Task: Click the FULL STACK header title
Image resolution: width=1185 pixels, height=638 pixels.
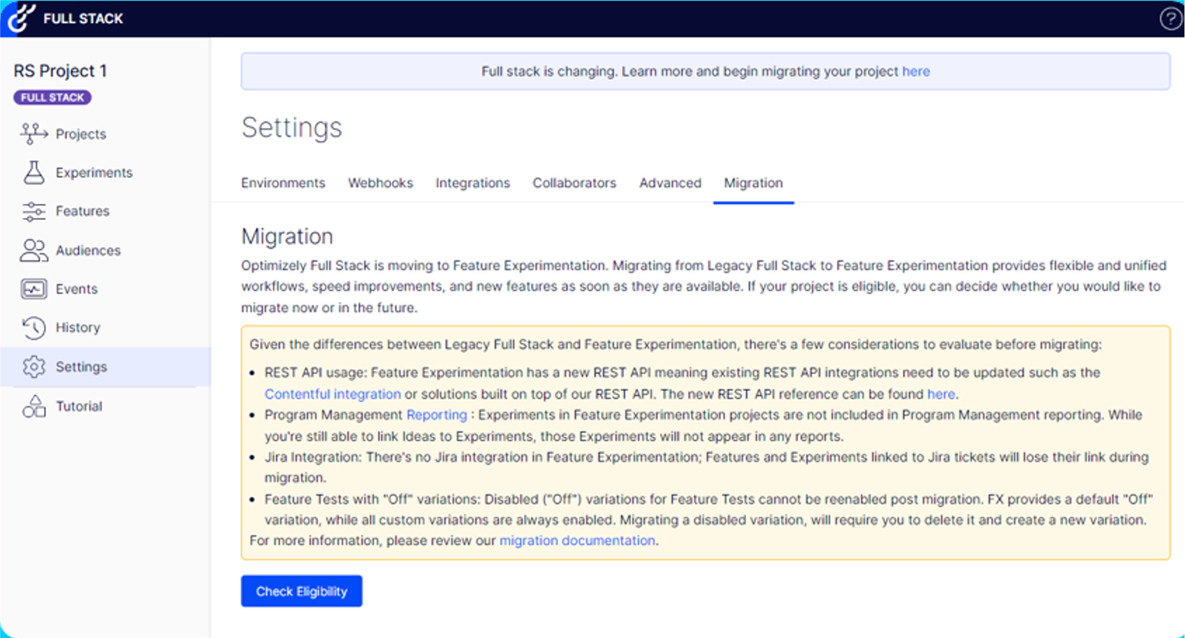Action: point(83,19)
